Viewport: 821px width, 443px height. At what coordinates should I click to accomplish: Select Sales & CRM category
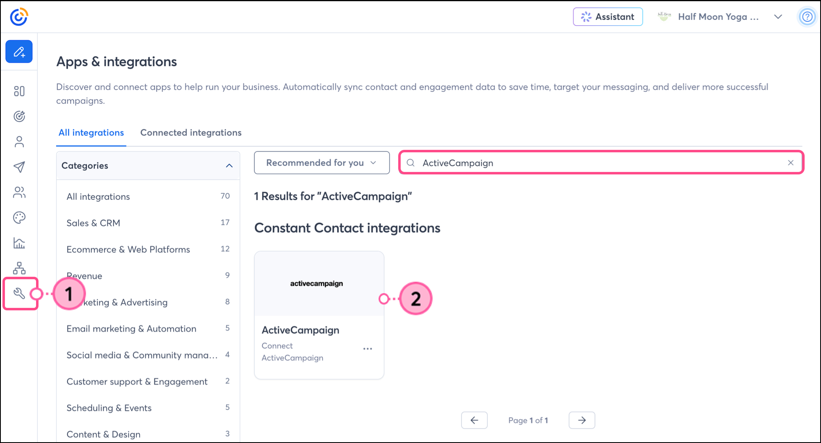click(148, 223)
